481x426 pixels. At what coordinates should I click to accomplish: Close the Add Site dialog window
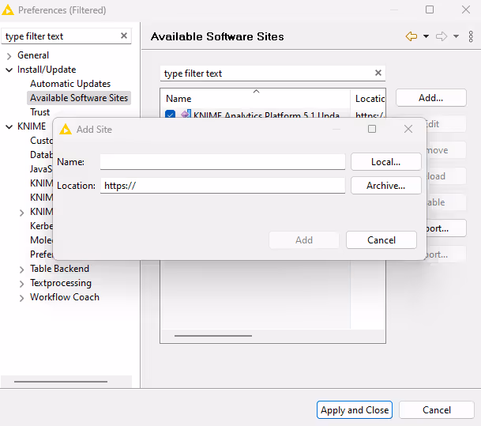click(408, 129)
